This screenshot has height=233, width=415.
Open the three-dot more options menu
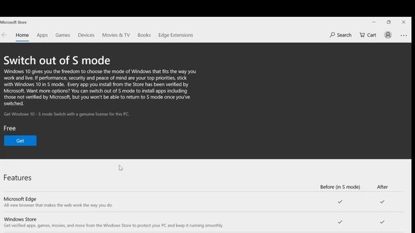tap(403, 35)
